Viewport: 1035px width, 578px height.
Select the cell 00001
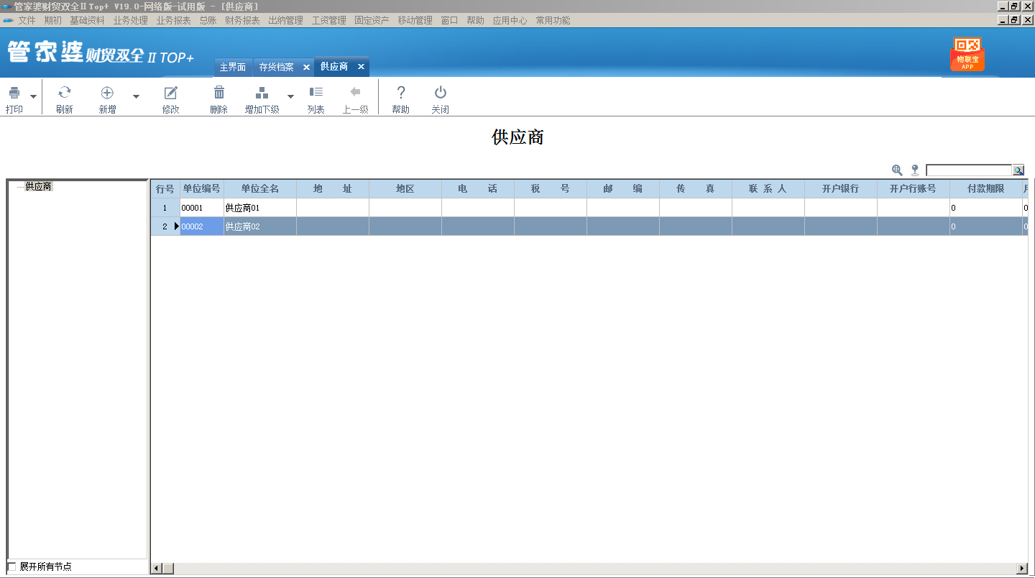(x=202, y=208)
